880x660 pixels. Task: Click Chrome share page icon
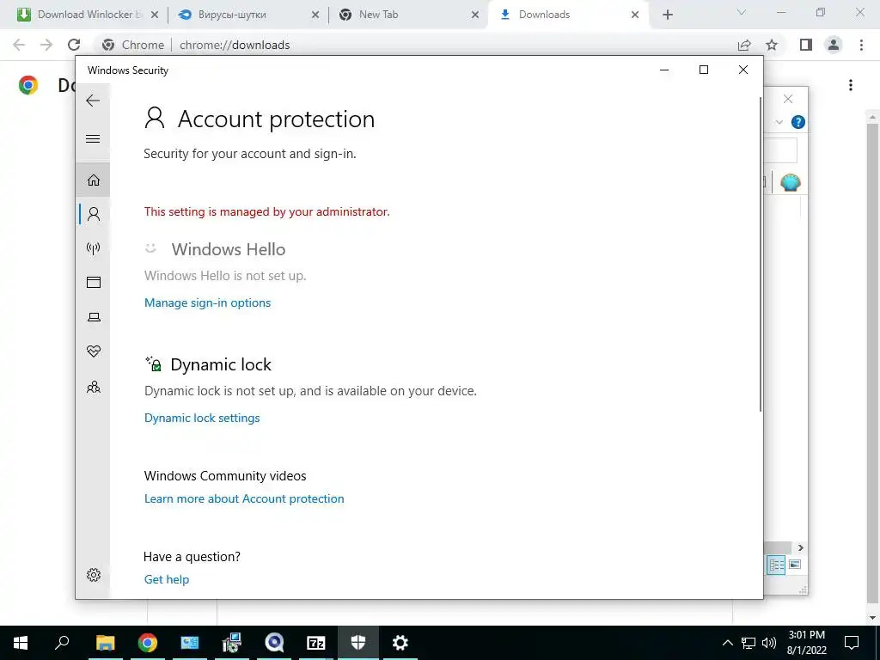744,45
